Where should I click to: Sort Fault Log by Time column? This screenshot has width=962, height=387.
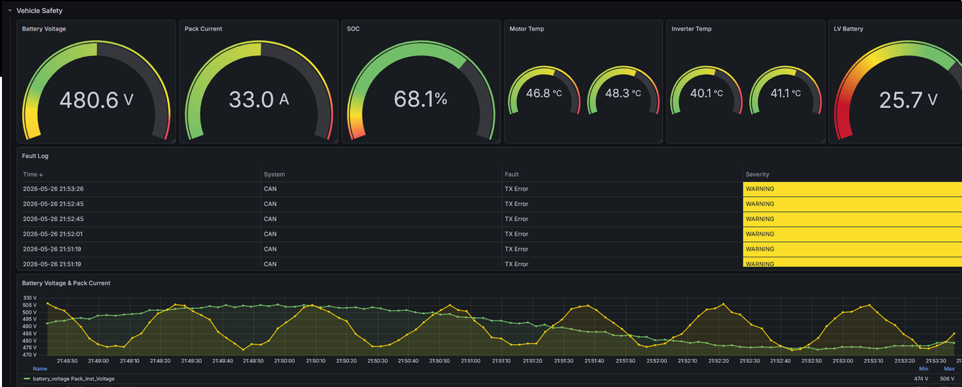pos(30,174)
